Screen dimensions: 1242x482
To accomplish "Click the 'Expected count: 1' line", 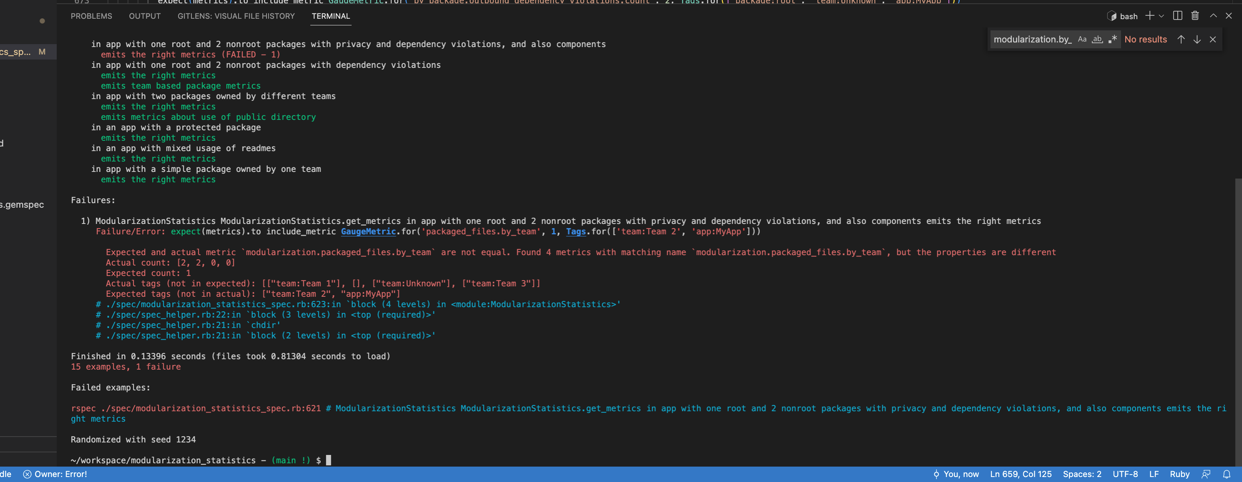I will 148,273.
